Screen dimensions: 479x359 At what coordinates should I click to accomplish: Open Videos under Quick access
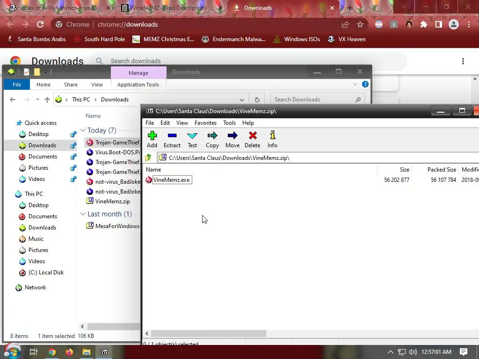(36, 179)
